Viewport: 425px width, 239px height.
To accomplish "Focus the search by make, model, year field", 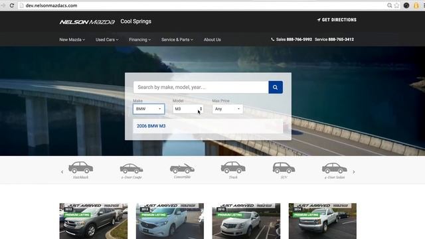I will (x=201, y=87).
